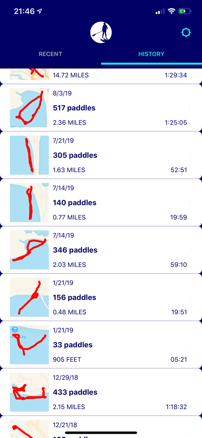Open the 12/29/18 route map thumbnail

[29, 392]
